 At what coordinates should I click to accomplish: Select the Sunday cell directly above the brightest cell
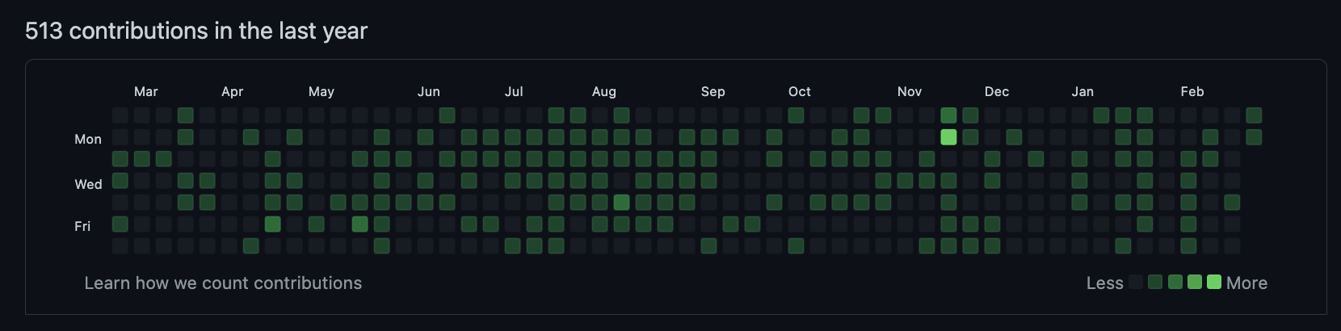(948, 115)
